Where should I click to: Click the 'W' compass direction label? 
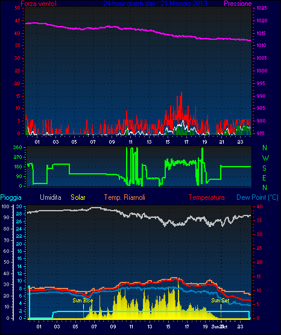pyautogui.click(x=265, y=158)
